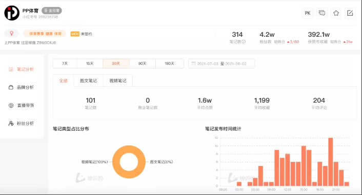Favorite the account with star icon
362x195 pixels.
336,13
